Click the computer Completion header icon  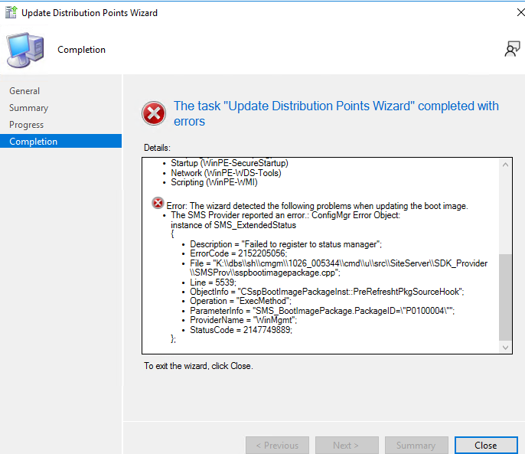(25, 50)
